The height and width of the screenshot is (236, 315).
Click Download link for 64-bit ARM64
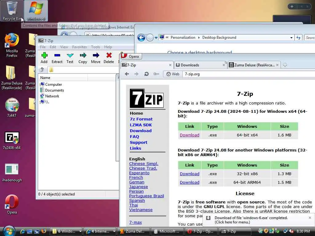point(189,183)
